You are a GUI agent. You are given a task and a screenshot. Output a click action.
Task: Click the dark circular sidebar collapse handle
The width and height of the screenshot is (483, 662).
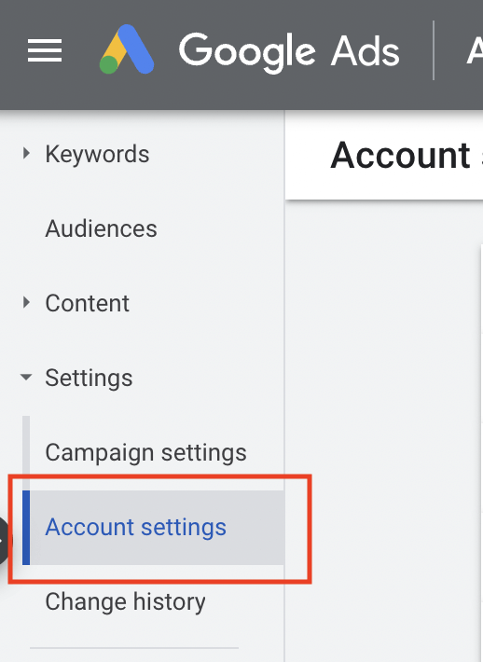click(5, 541)
